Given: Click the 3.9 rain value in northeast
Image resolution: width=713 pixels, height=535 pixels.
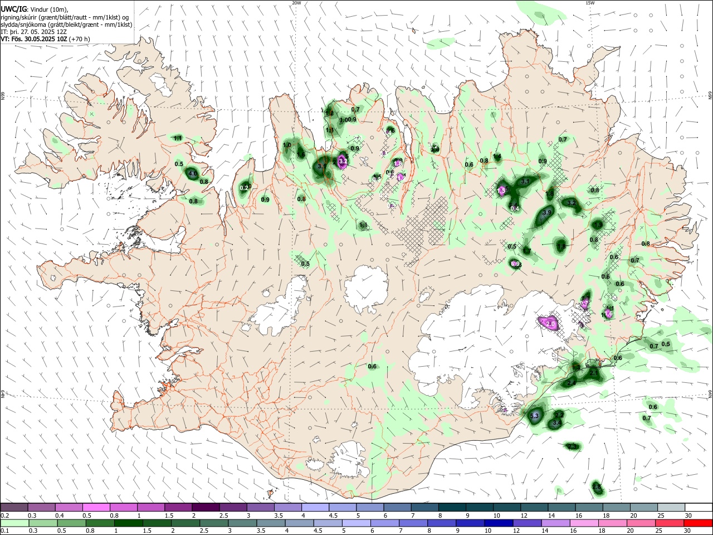Looking at the screenshot, I should click(546, 212).
